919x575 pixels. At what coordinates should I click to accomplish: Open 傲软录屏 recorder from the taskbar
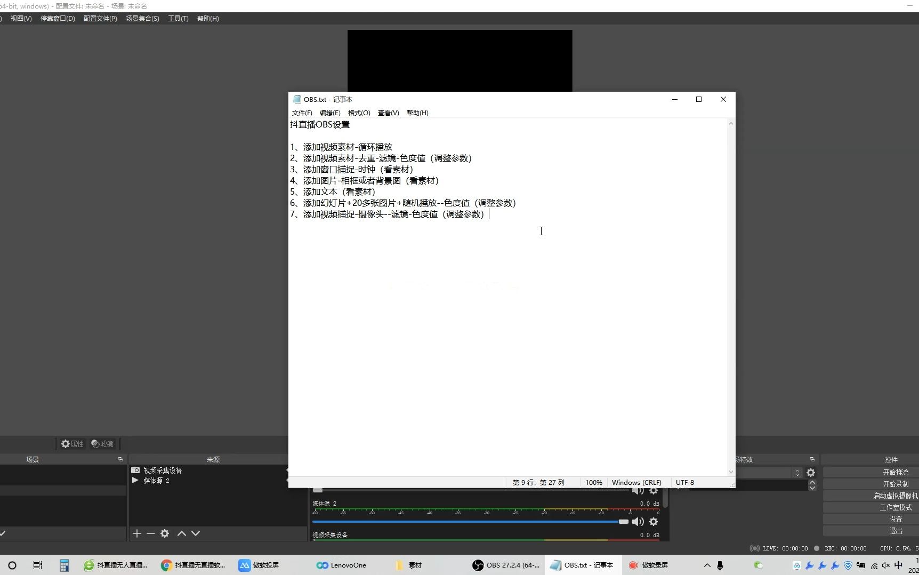[x=648, y=565]
